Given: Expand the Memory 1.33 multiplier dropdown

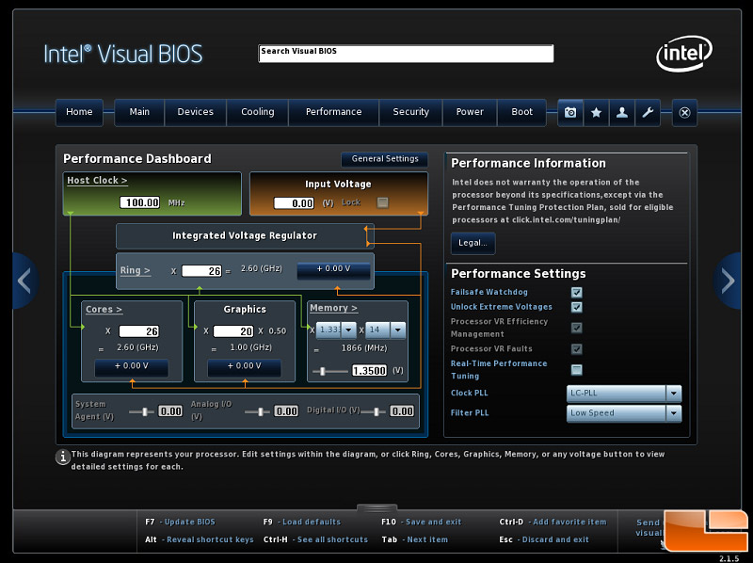Looking at the screenshot, I should coord(336,330).
